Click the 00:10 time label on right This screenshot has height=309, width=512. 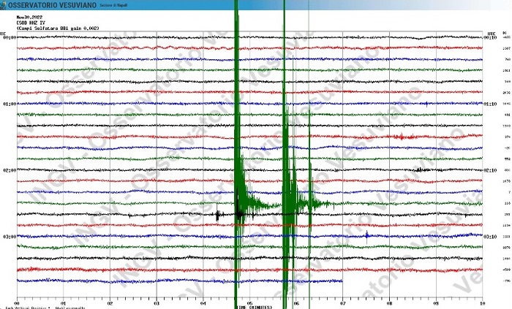coord(491,38)
